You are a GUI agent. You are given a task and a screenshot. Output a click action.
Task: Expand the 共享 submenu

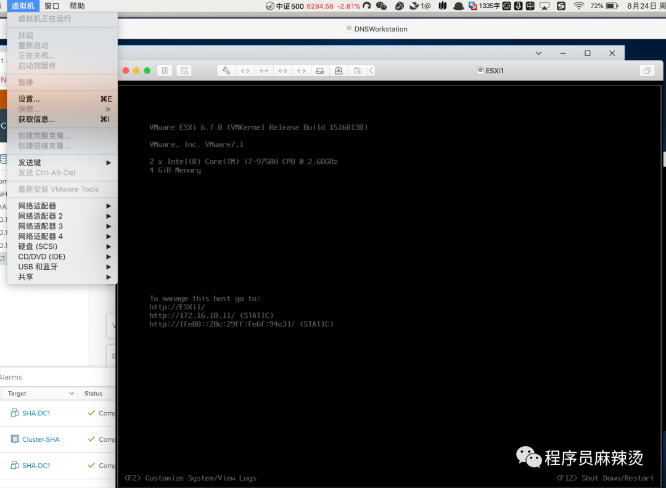click(62, 277)
